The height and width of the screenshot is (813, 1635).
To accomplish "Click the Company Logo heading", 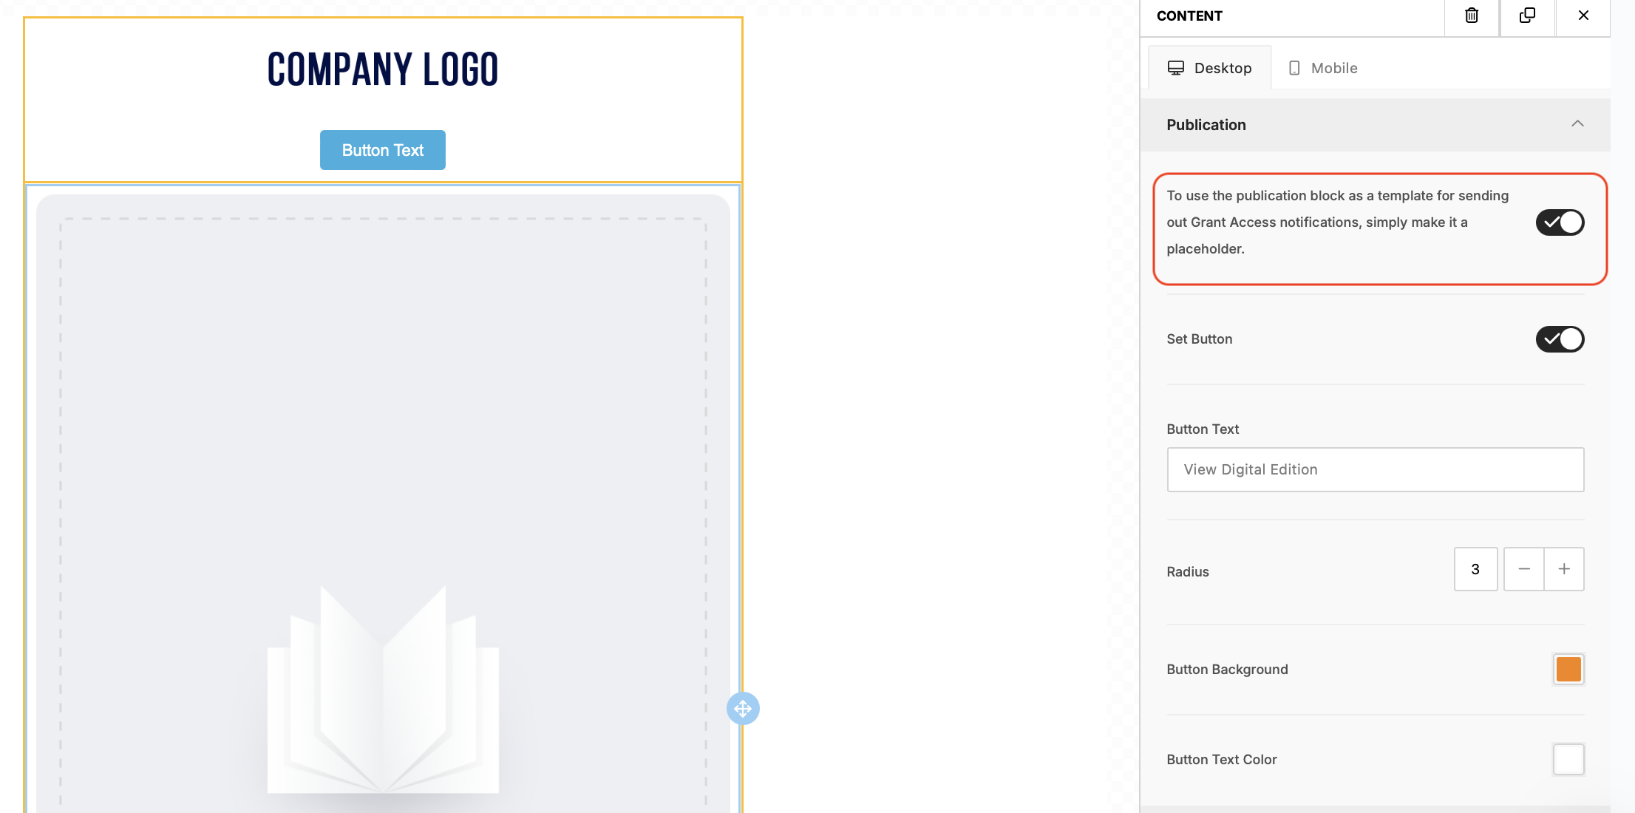I will point(382,69).
